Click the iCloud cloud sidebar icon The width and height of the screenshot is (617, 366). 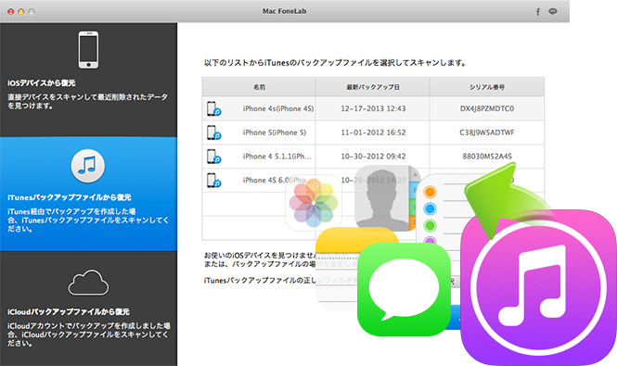[x=88, y=283]
